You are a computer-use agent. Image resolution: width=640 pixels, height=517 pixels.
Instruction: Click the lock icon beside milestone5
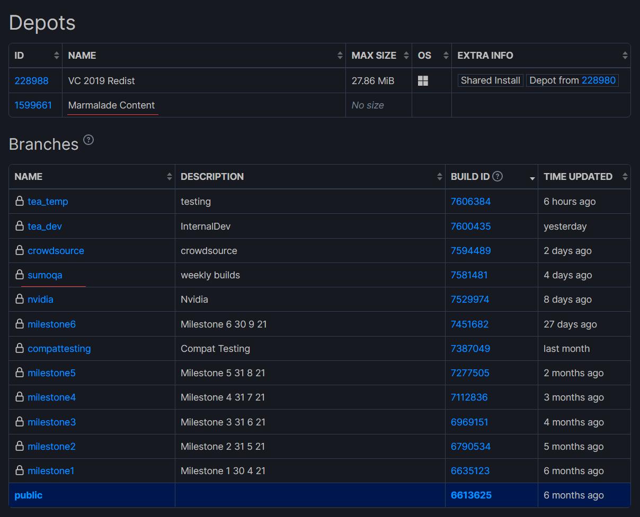pos(20,373)
